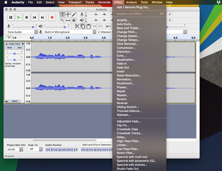Mute the Audio Track
Viewport: 222px width, 171px height.
(10, 48)
